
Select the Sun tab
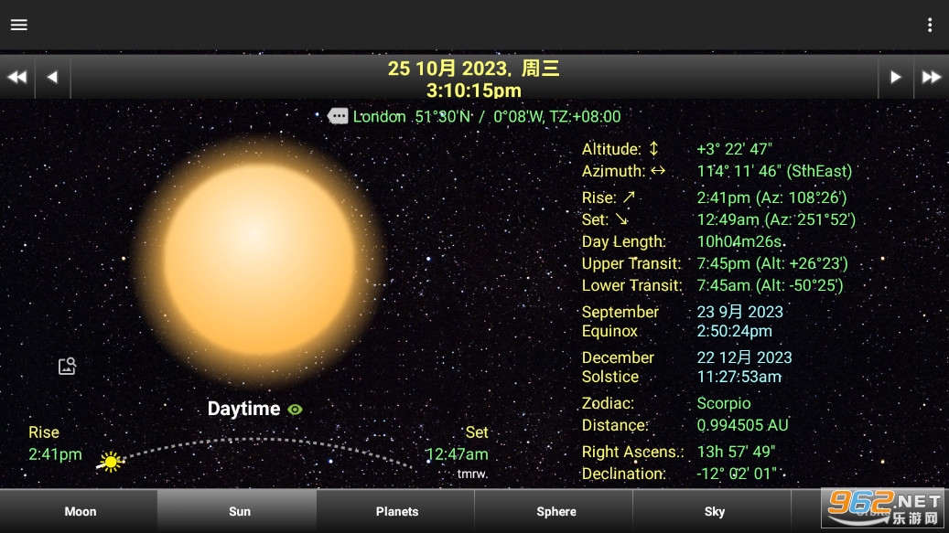(x=239, y=511)
